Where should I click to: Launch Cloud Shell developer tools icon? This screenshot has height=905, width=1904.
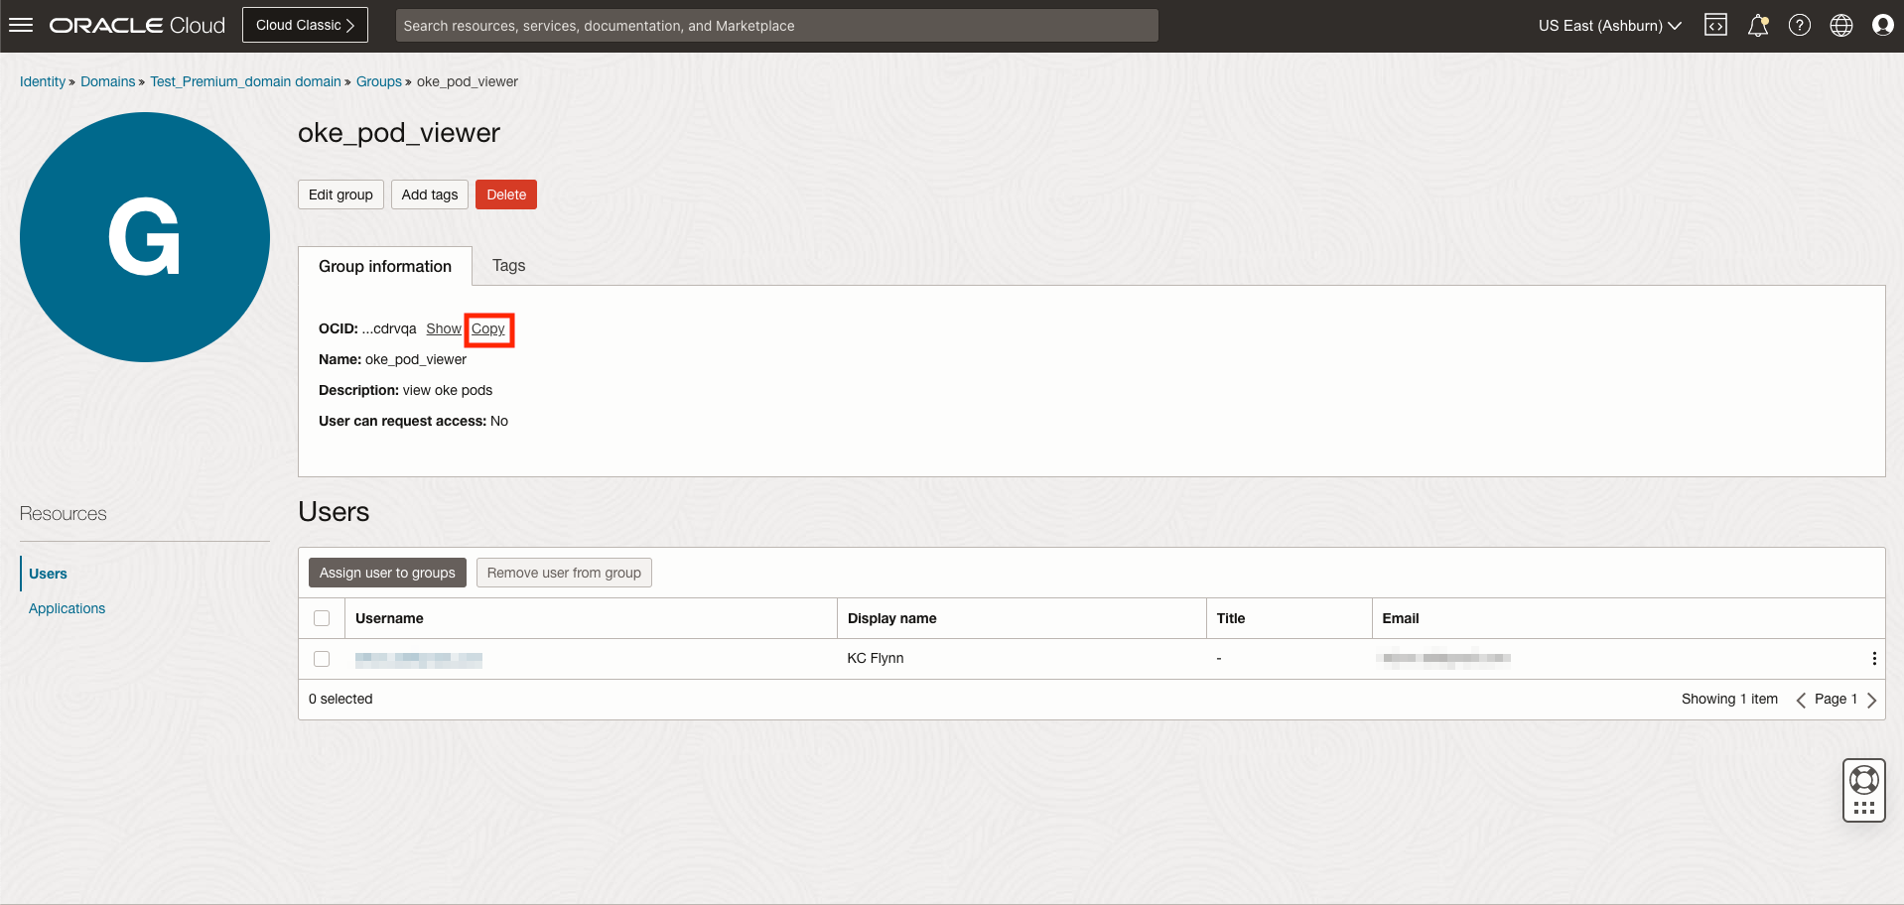tap(1715, 26)
